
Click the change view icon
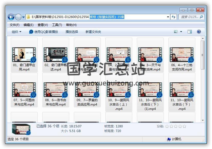(176, 32)
